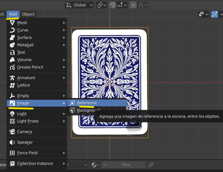The image size is (223, 172).
Task: Click the Lattice grid icon
Action: click(12, 85)
